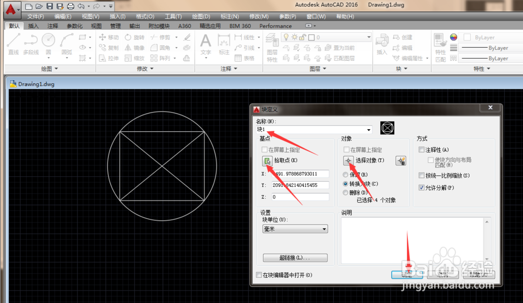Open the Modify (修改) menu
Viewport: 523px width, 303px height.
(x=259, y=16)
